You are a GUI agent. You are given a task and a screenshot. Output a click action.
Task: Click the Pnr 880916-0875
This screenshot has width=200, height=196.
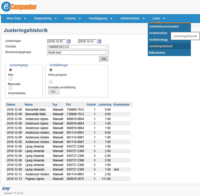coord(75,179)
